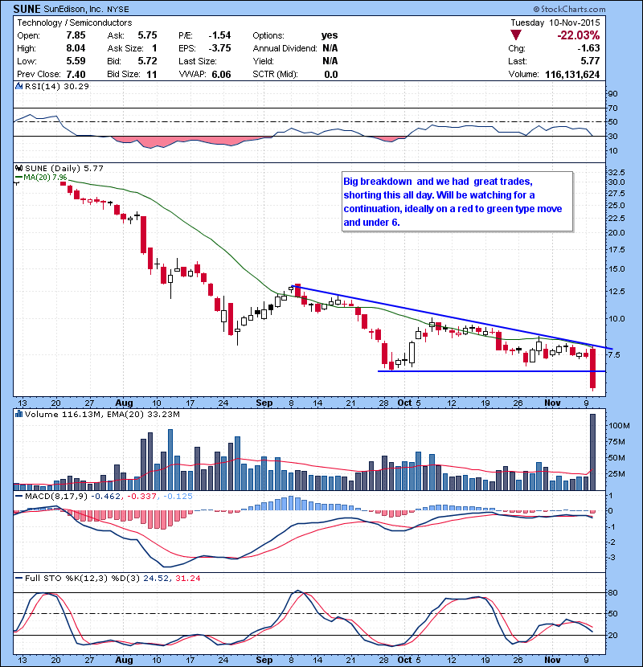
Task: Click the candlestick icon beside SUNE (Daily)
Action: 18,168
